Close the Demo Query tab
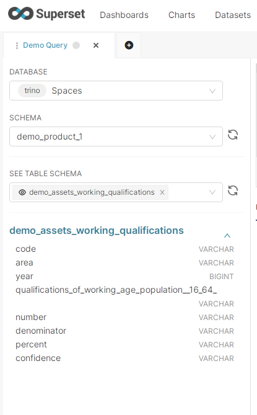 [96, 45]
